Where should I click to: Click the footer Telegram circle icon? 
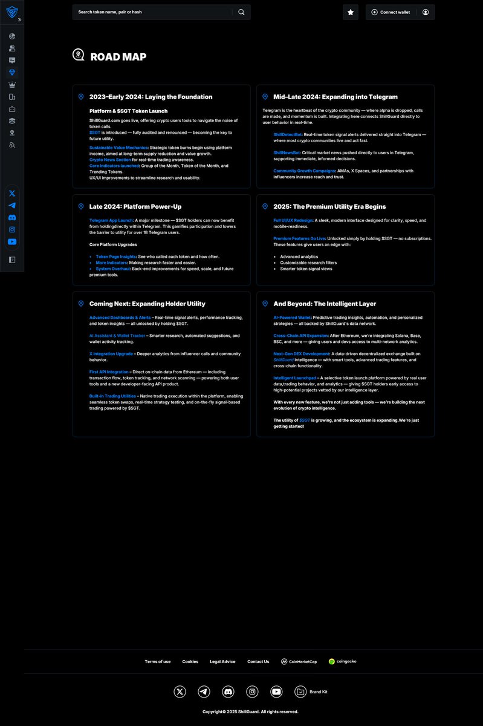pos(204,692)
